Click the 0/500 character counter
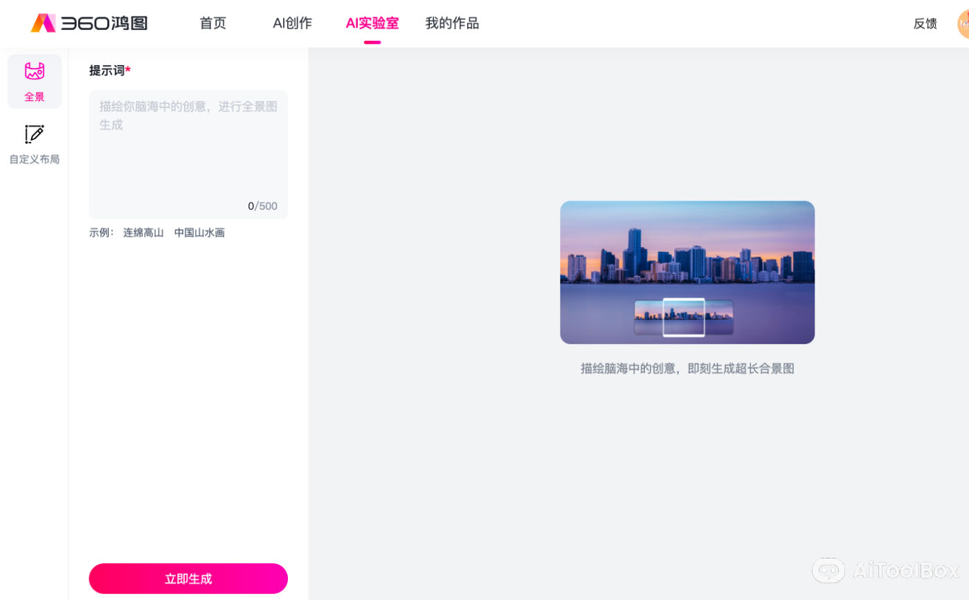Image resolution: width=969 pixels, height=600 pixels. (x=263, y=206)
